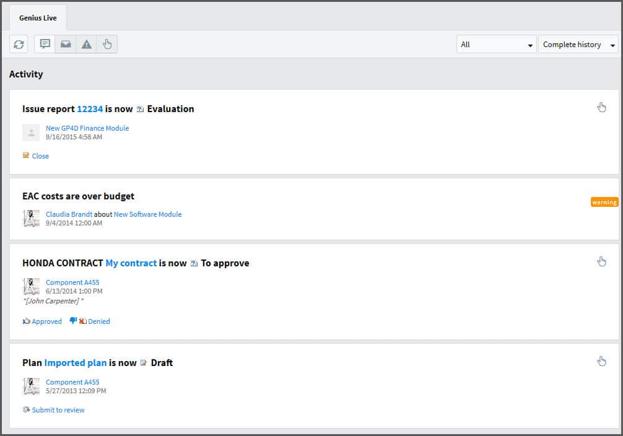Click Claudia Brandt's avatar thumbnail
Image resolution: width=623 pixels, height=436 pixels.
tap(31, 218)
